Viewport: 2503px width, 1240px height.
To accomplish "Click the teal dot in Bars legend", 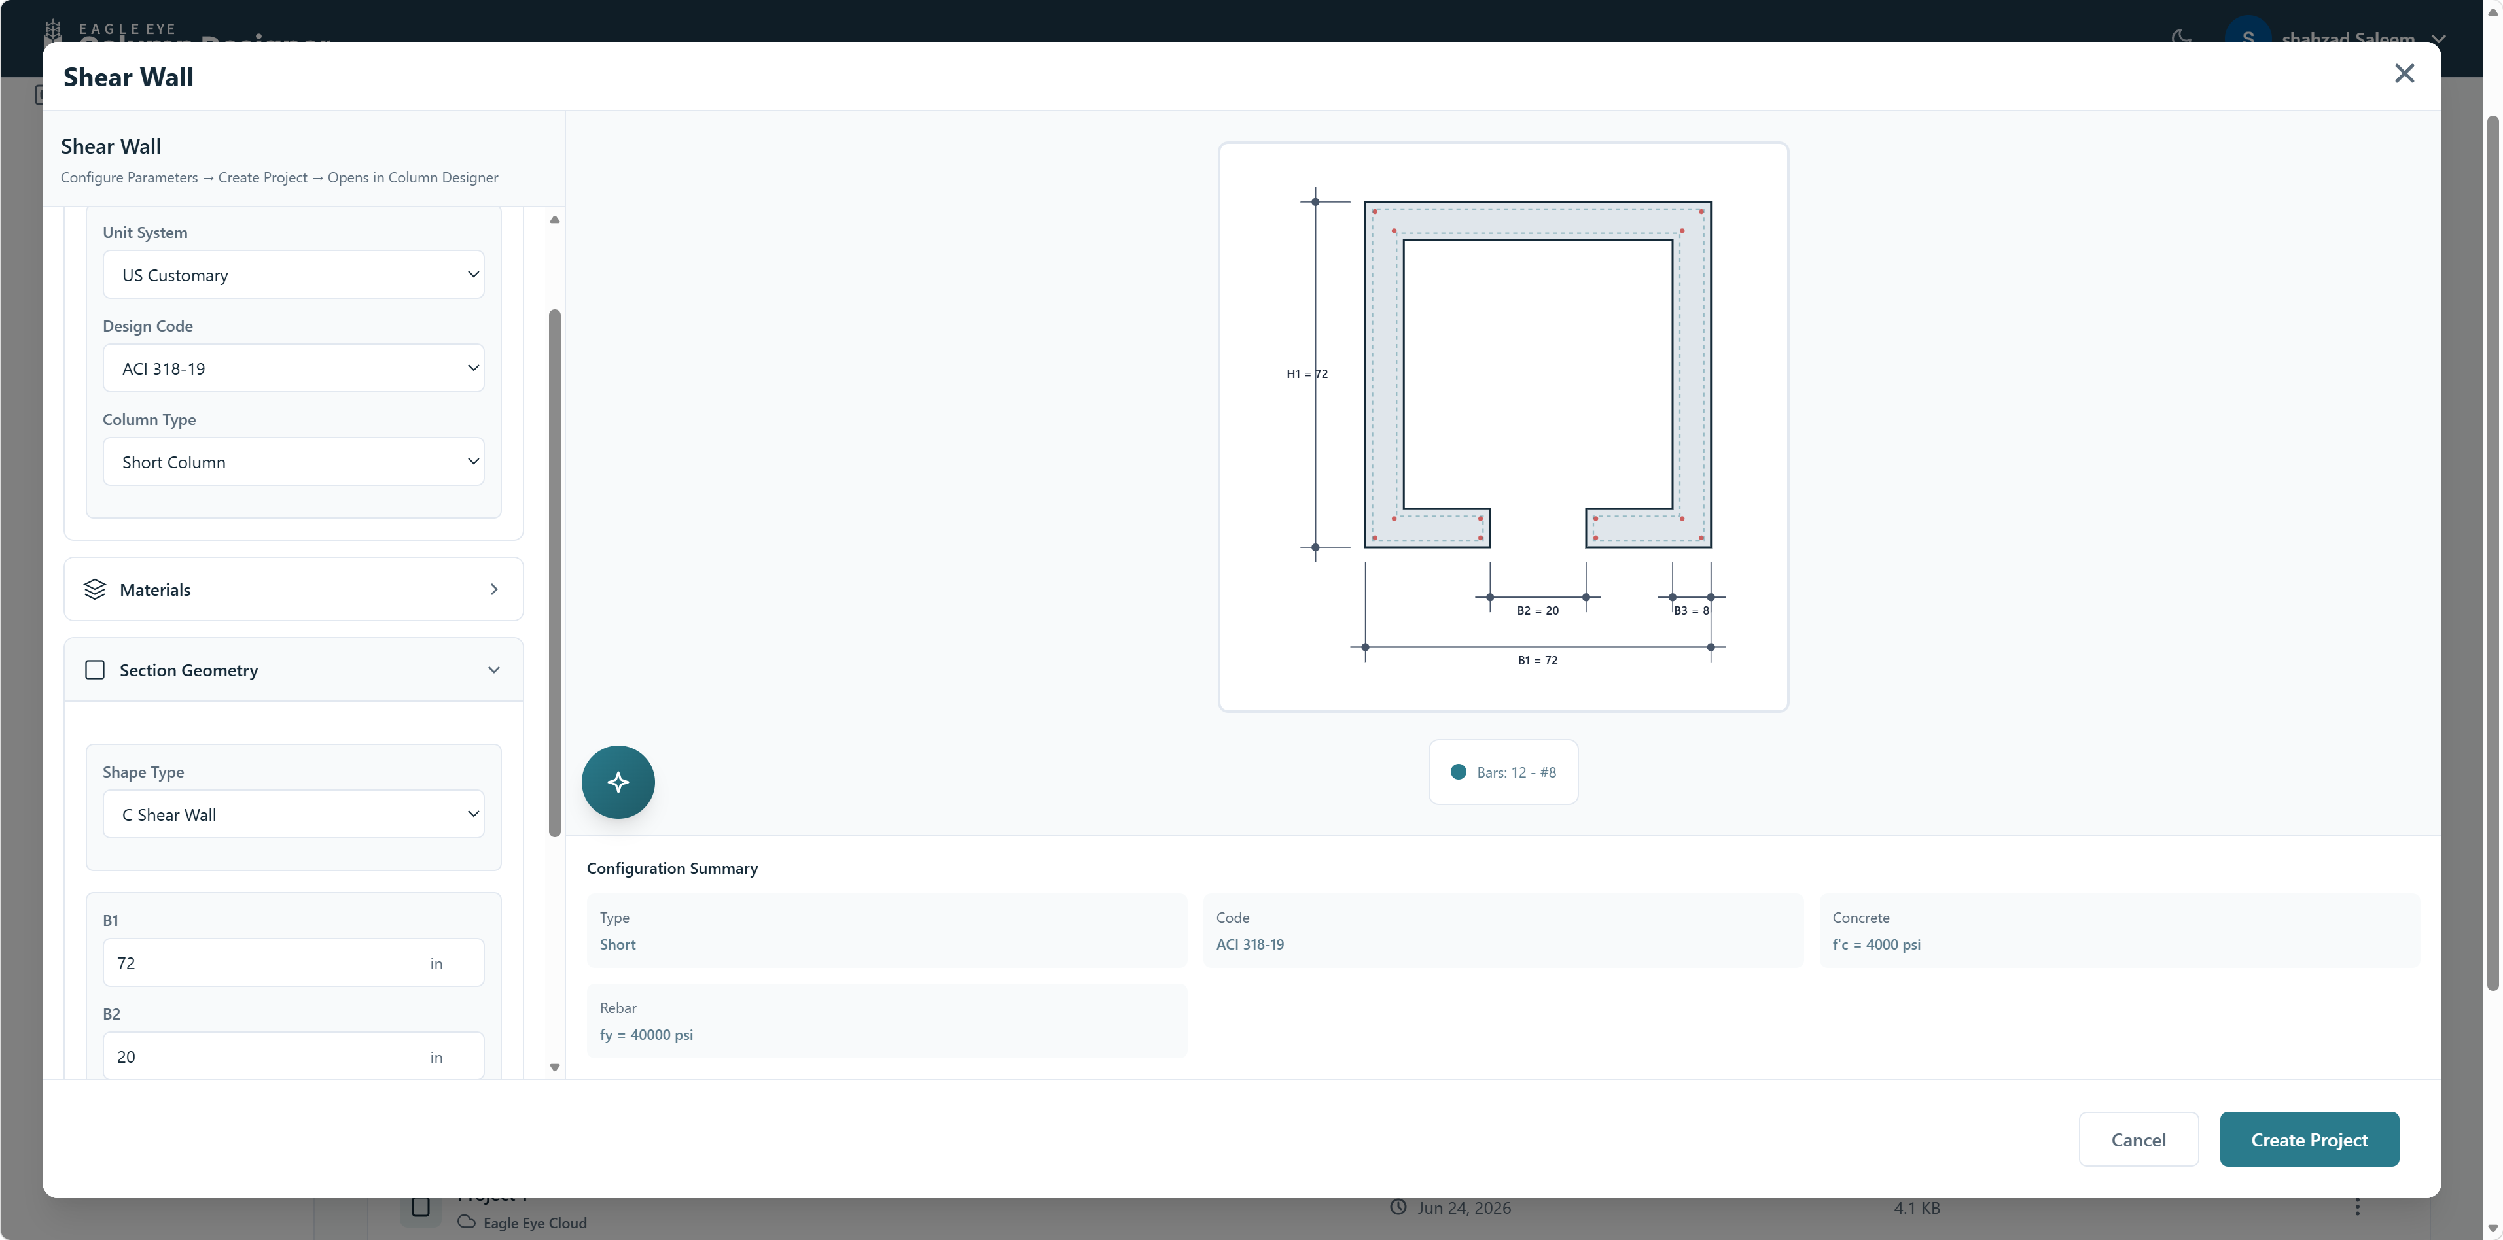I will click(1457, 772).
